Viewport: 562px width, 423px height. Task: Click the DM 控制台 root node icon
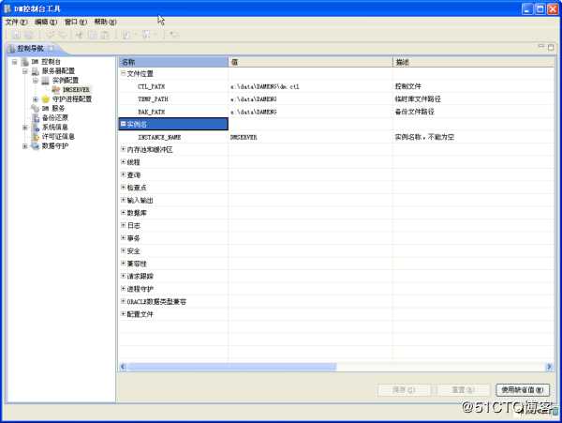[24, 62]
